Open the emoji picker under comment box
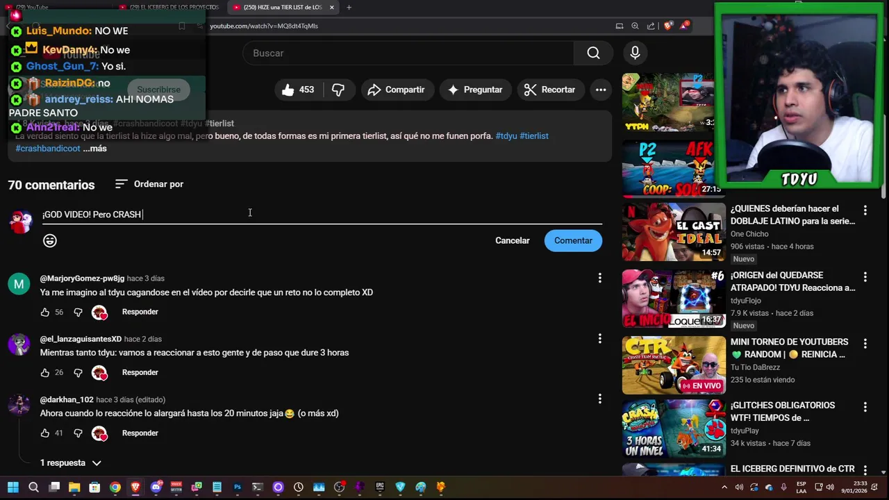The width and height of the screenshot is (889, 500). [x=50, y=240]
